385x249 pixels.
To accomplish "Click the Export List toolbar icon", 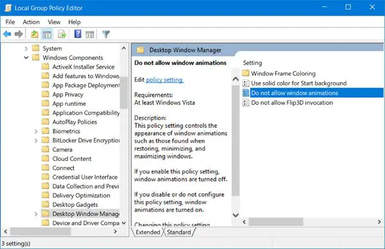I will pos(62,34).
